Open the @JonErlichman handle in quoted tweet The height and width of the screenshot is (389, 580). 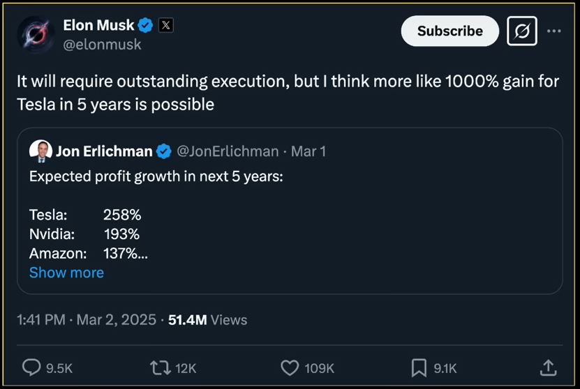227,151
